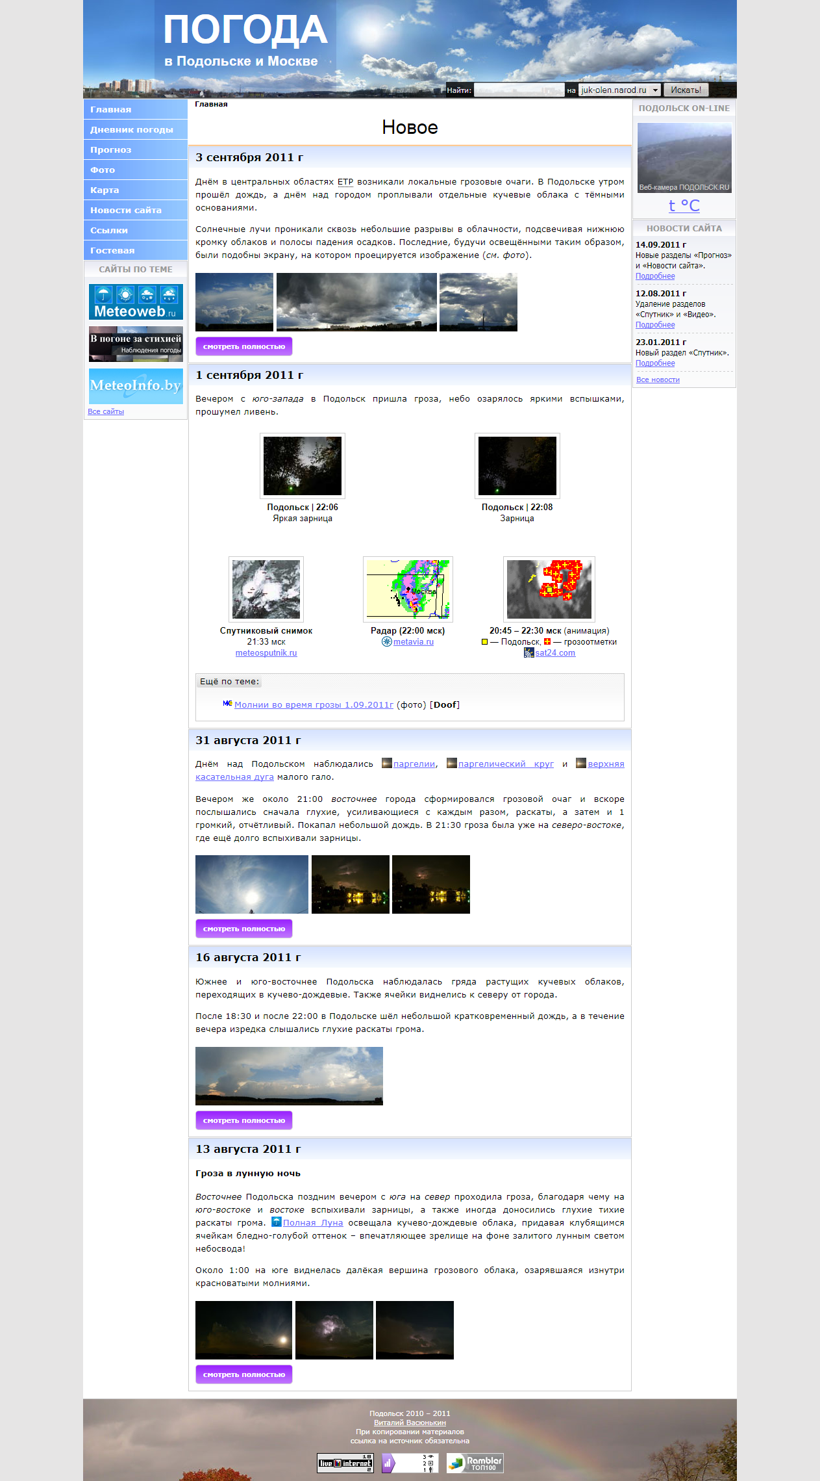Click the photo icon before 'верхняя'

(581, 764)
